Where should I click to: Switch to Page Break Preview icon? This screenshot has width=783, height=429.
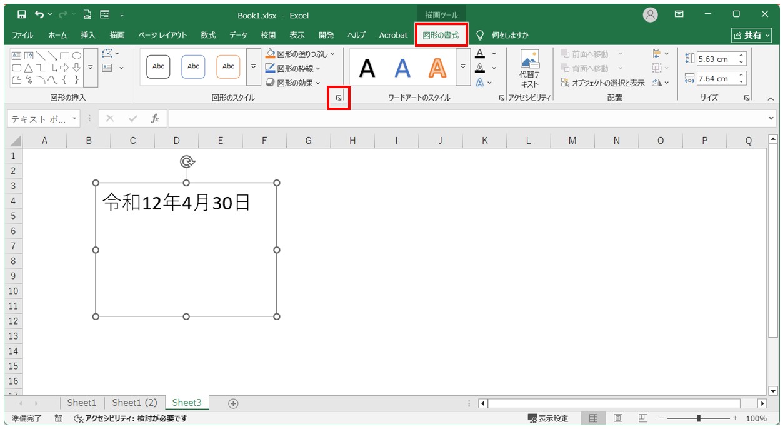point(642,418)
